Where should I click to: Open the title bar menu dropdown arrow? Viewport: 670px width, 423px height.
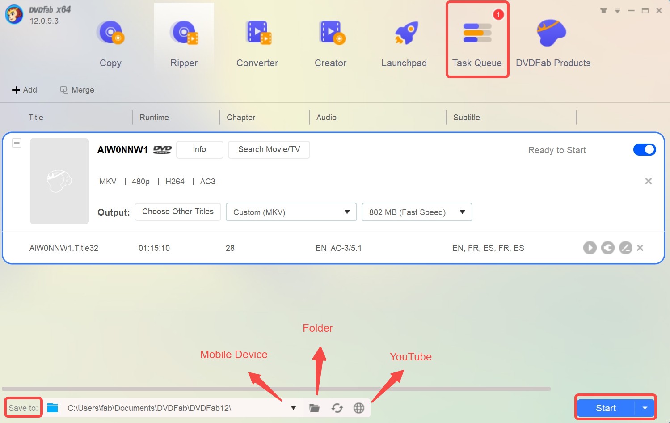pos(617,10)
